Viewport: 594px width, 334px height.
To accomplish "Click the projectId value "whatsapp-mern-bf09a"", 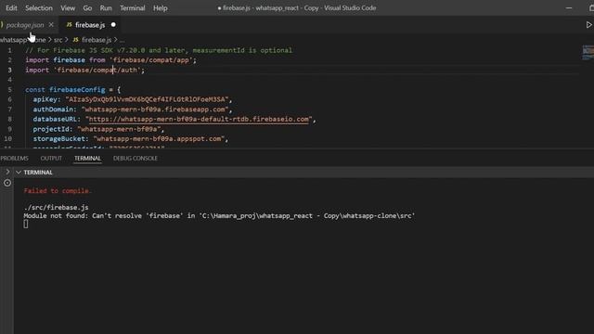I will [x=119, y=129].
